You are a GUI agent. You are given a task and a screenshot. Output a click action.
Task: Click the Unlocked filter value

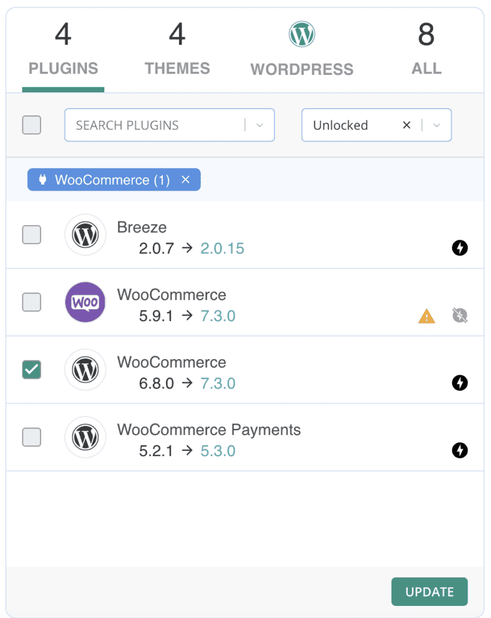pyautogui.click(x=340, y=125)
